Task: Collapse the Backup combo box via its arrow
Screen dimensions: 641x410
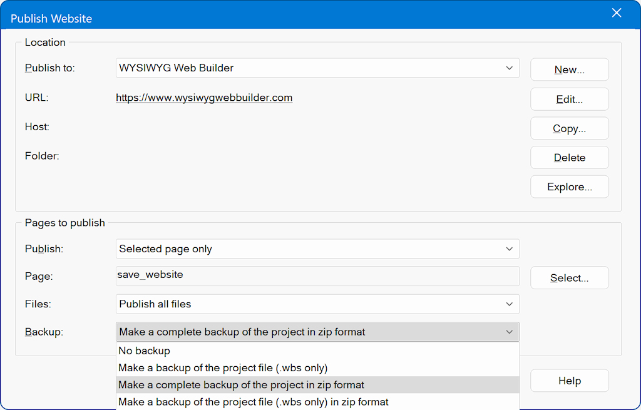Action: 509,332
